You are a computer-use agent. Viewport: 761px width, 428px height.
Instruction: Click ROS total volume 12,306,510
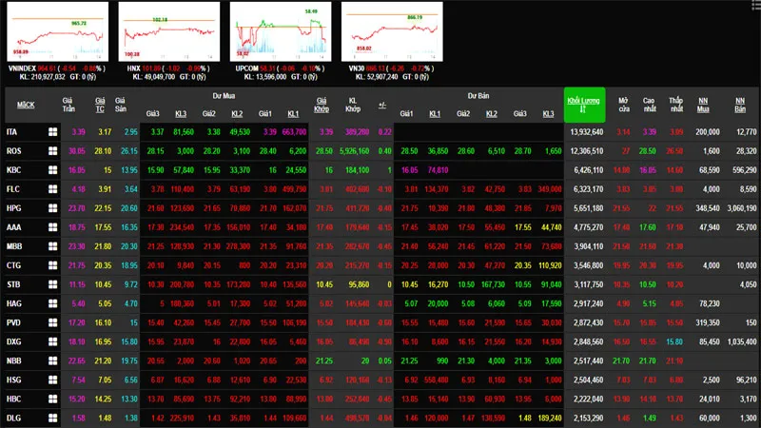(x=587, y=151)
